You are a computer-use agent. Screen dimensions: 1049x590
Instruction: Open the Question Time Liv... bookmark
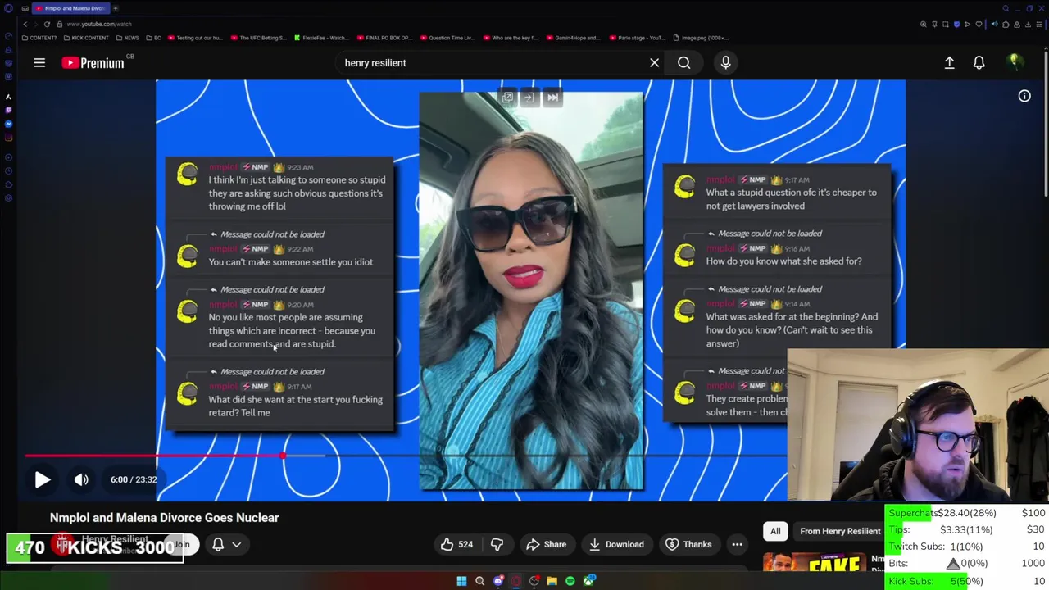point(447,38)
